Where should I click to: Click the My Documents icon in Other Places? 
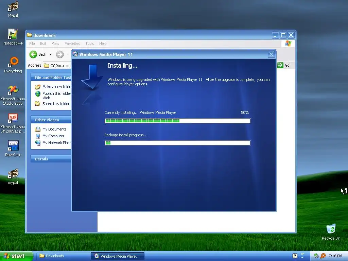38,129
